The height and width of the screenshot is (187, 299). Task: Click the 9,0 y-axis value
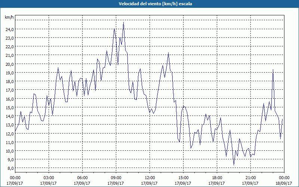tap(10, 160)
